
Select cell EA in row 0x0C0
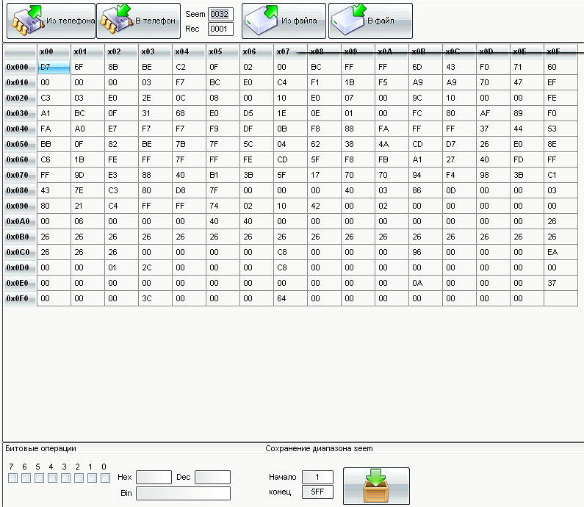pos(560,253)
